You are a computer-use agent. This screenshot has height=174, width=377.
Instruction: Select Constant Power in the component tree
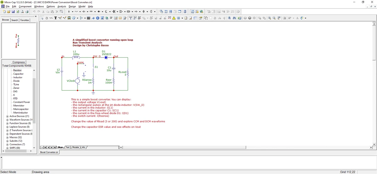pyautogui.click(x=22, y=102)
